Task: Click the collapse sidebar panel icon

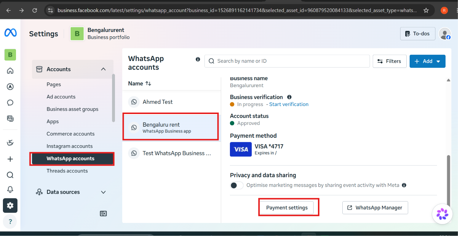Action: point(103,213)
